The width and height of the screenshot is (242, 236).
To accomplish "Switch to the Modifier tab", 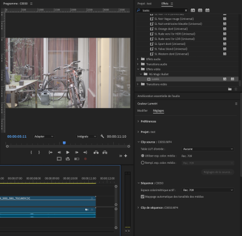I will coord(142,110).
